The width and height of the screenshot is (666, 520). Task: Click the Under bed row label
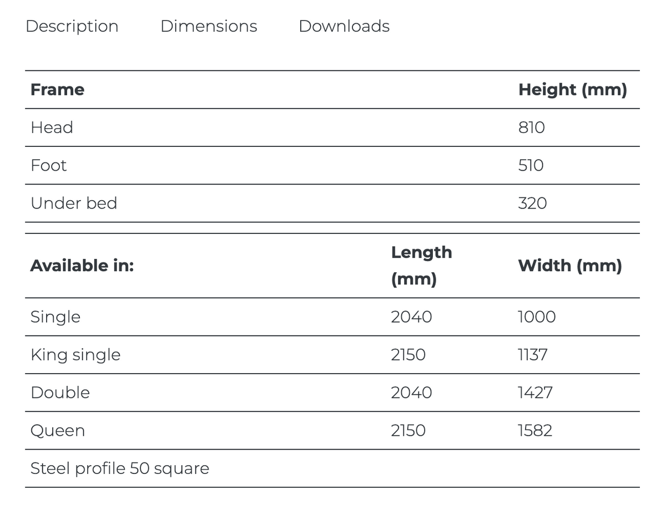74,203
